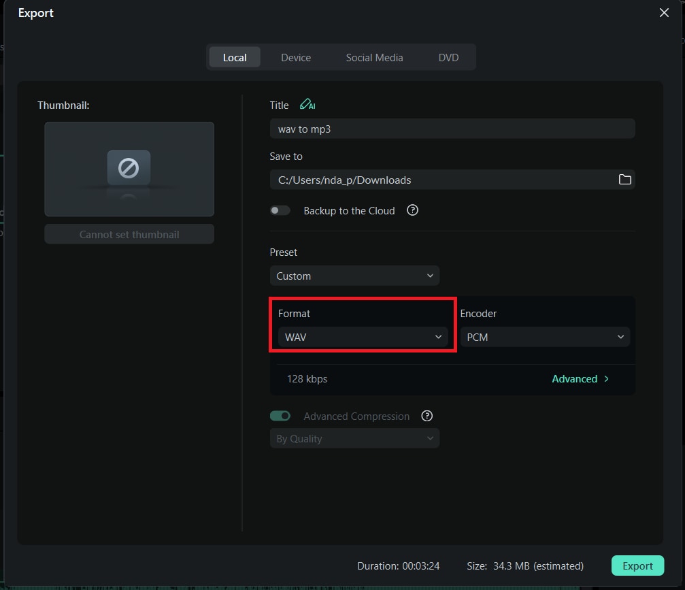Click the Advanced Compression help icon
The height and width of the screenshot is (590, 685).
(x=427, y=416)
